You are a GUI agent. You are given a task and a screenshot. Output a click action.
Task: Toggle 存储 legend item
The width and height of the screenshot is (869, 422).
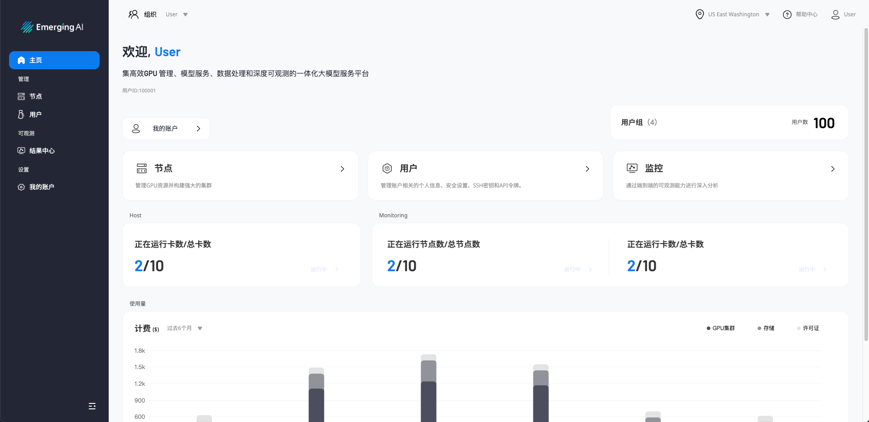pos(766,328)
